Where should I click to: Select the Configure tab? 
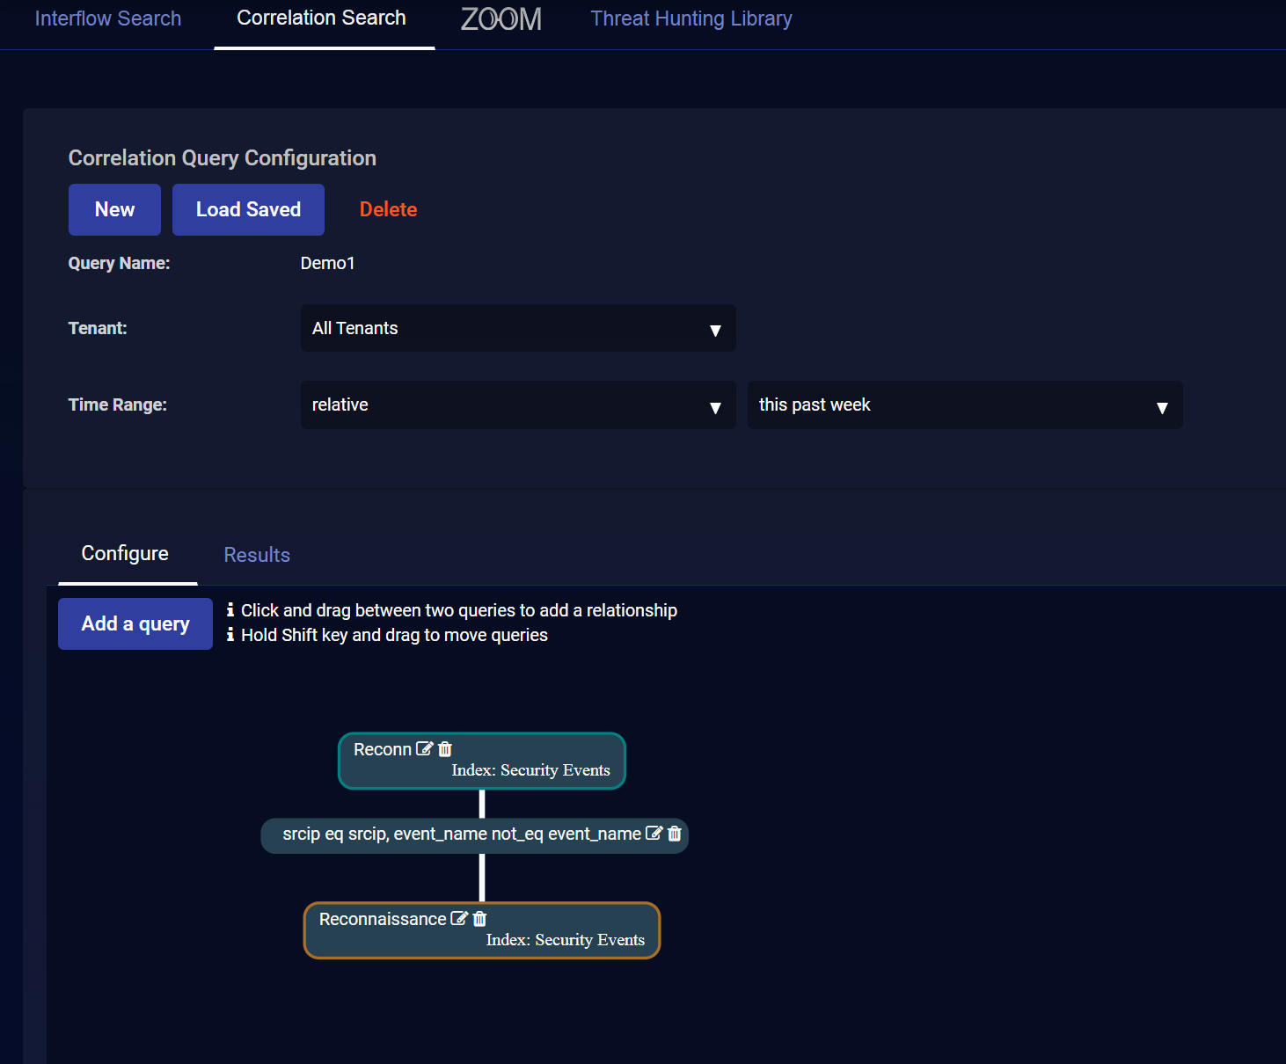click(x=125, y=554)
